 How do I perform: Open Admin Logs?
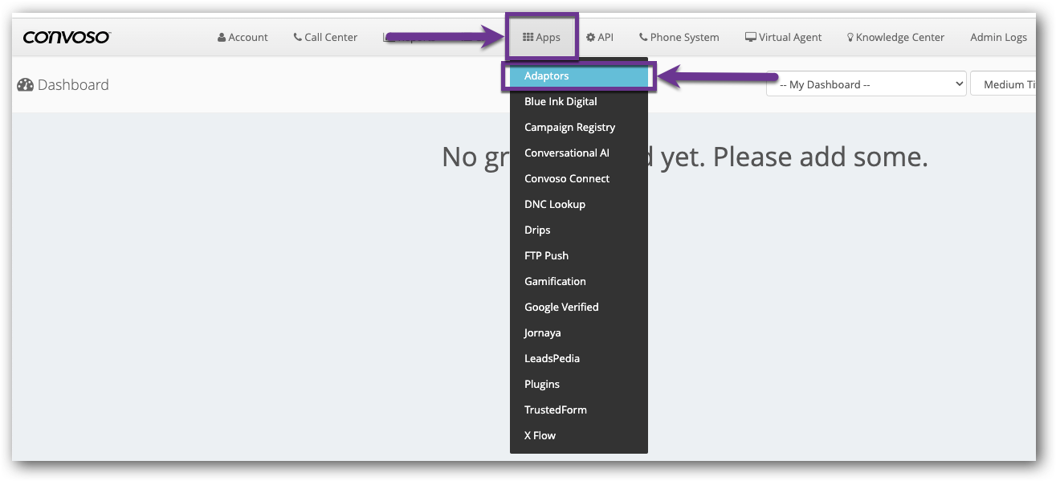coord(998,37)
